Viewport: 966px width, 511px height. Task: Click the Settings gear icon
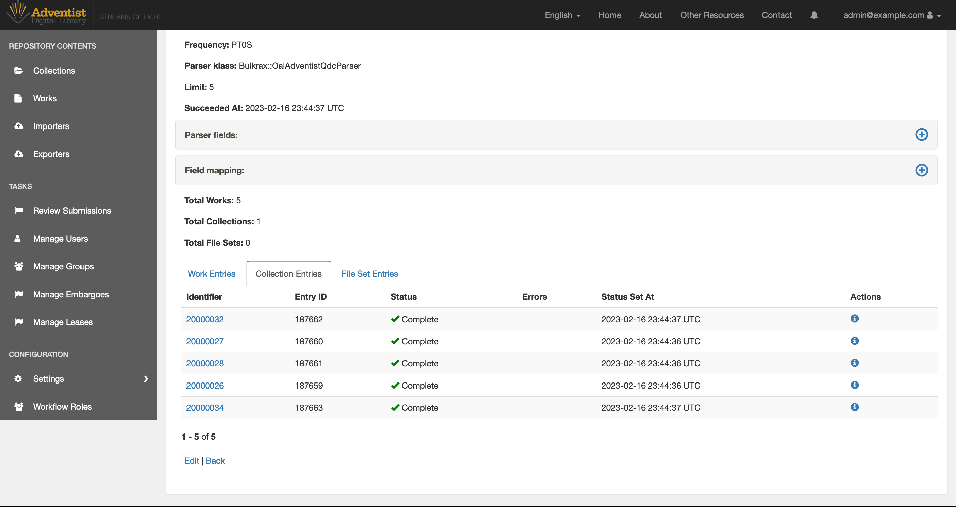pos(18,378)
